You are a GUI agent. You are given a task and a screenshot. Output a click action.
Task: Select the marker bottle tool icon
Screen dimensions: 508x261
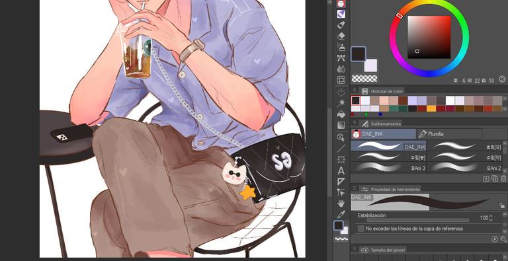[341, 25]
